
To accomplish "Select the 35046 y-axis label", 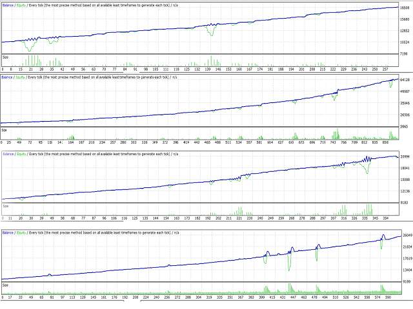I will (x=405, y=103).
